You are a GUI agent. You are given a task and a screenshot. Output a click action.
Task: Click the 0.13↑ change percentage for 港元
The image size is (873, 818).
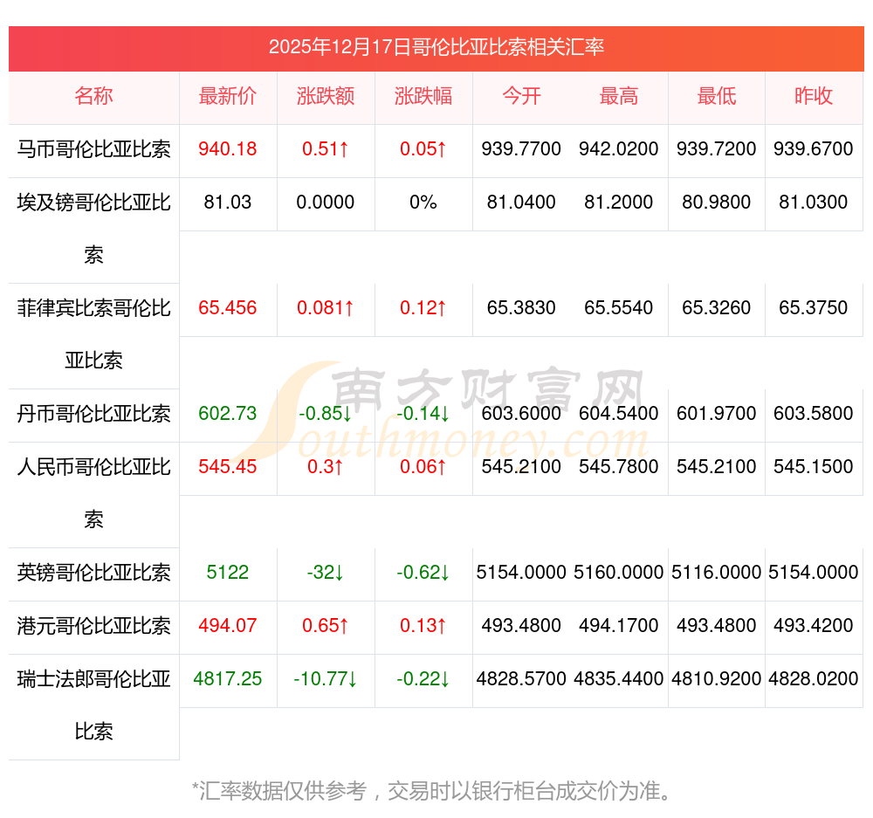coord(423,626)
